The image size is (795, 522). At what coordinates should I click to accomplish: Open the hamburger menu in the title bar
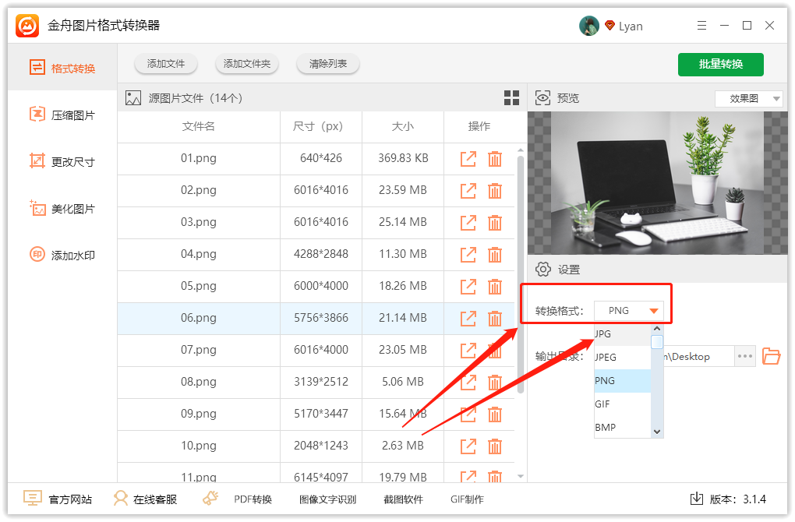coord(701,26)
